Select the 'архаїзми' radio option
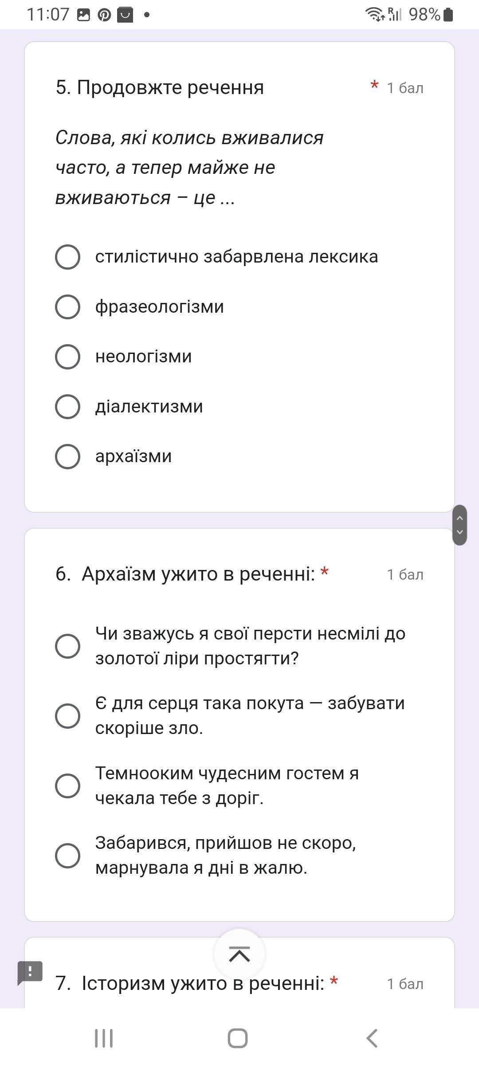 click(68, 456)
